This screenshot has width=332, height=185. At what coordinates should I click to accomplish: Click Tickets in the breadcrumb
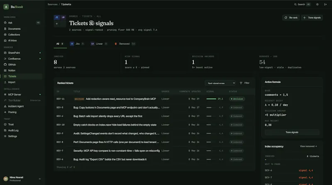tap(66, 4)
